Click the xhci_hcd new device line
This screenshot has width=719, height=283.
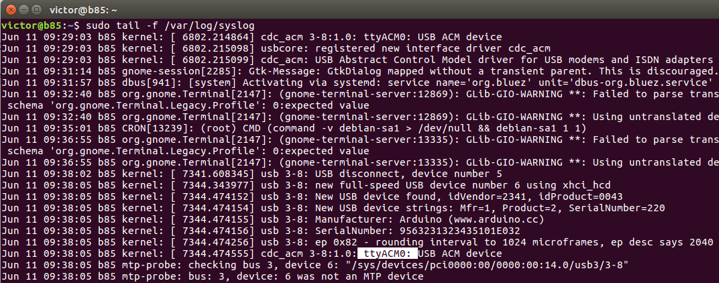coord(306,185)
